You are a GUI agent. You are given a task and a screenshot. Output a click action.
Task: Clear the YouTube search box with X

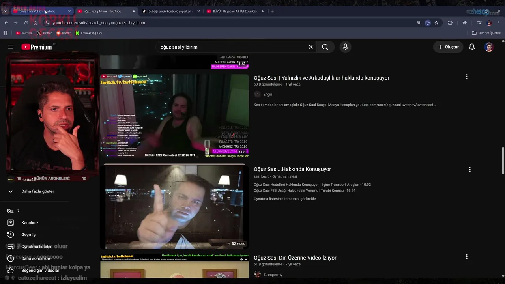click(x=310, y=47)
